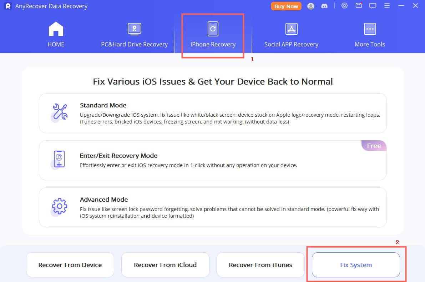The height and width of the screenshot is (282, 425).
Task: Click the Recover From Device button
Action: tap(70, 265)
